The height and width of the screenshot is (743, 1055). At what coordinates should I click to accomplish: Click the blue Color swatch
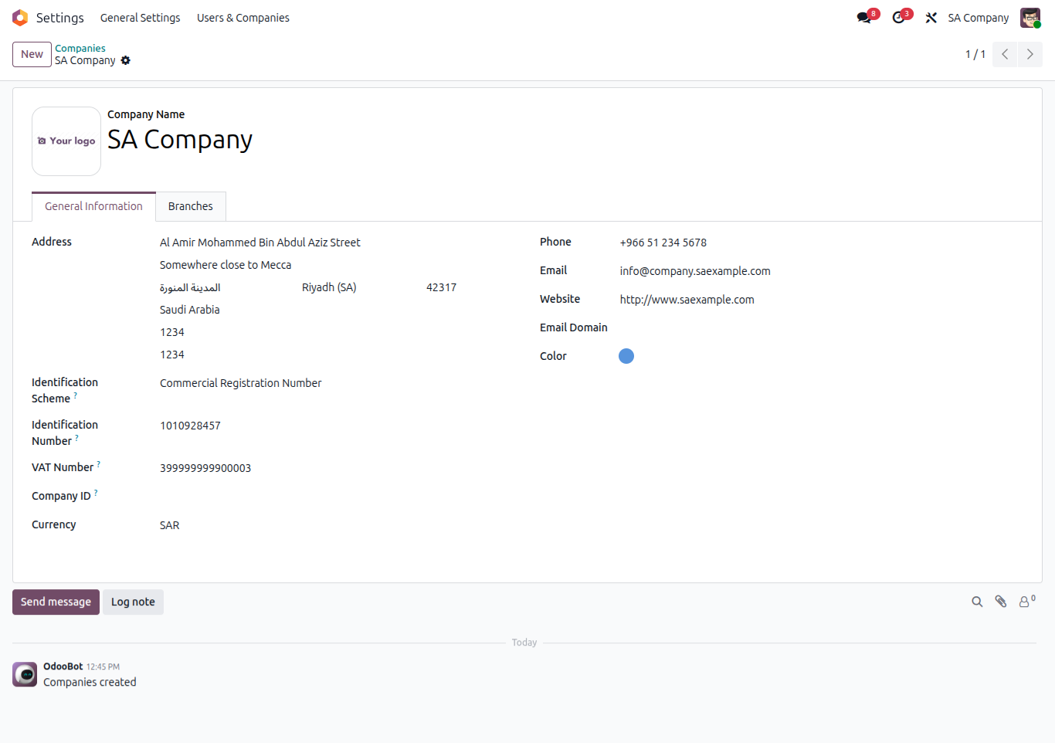point(626,356)
